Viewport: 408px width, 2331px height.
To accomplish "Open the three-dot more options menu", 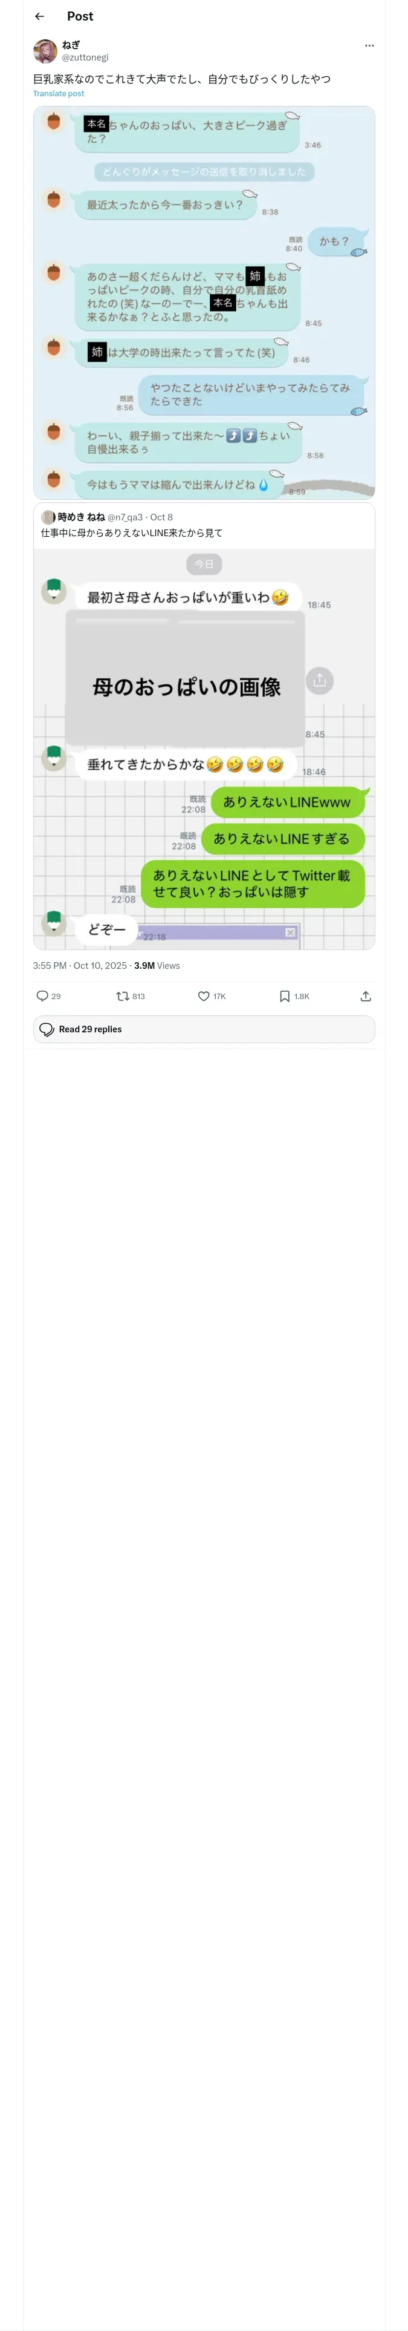I will (x=369, y=45).
